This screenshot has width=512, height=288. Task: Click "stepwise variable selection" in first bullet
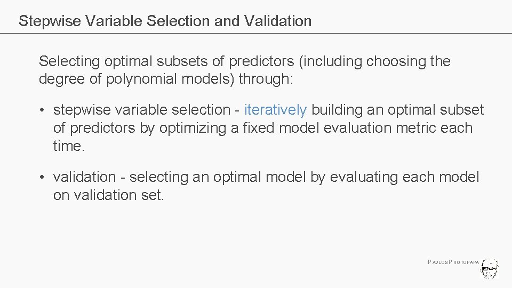click(x=141, y=110)
